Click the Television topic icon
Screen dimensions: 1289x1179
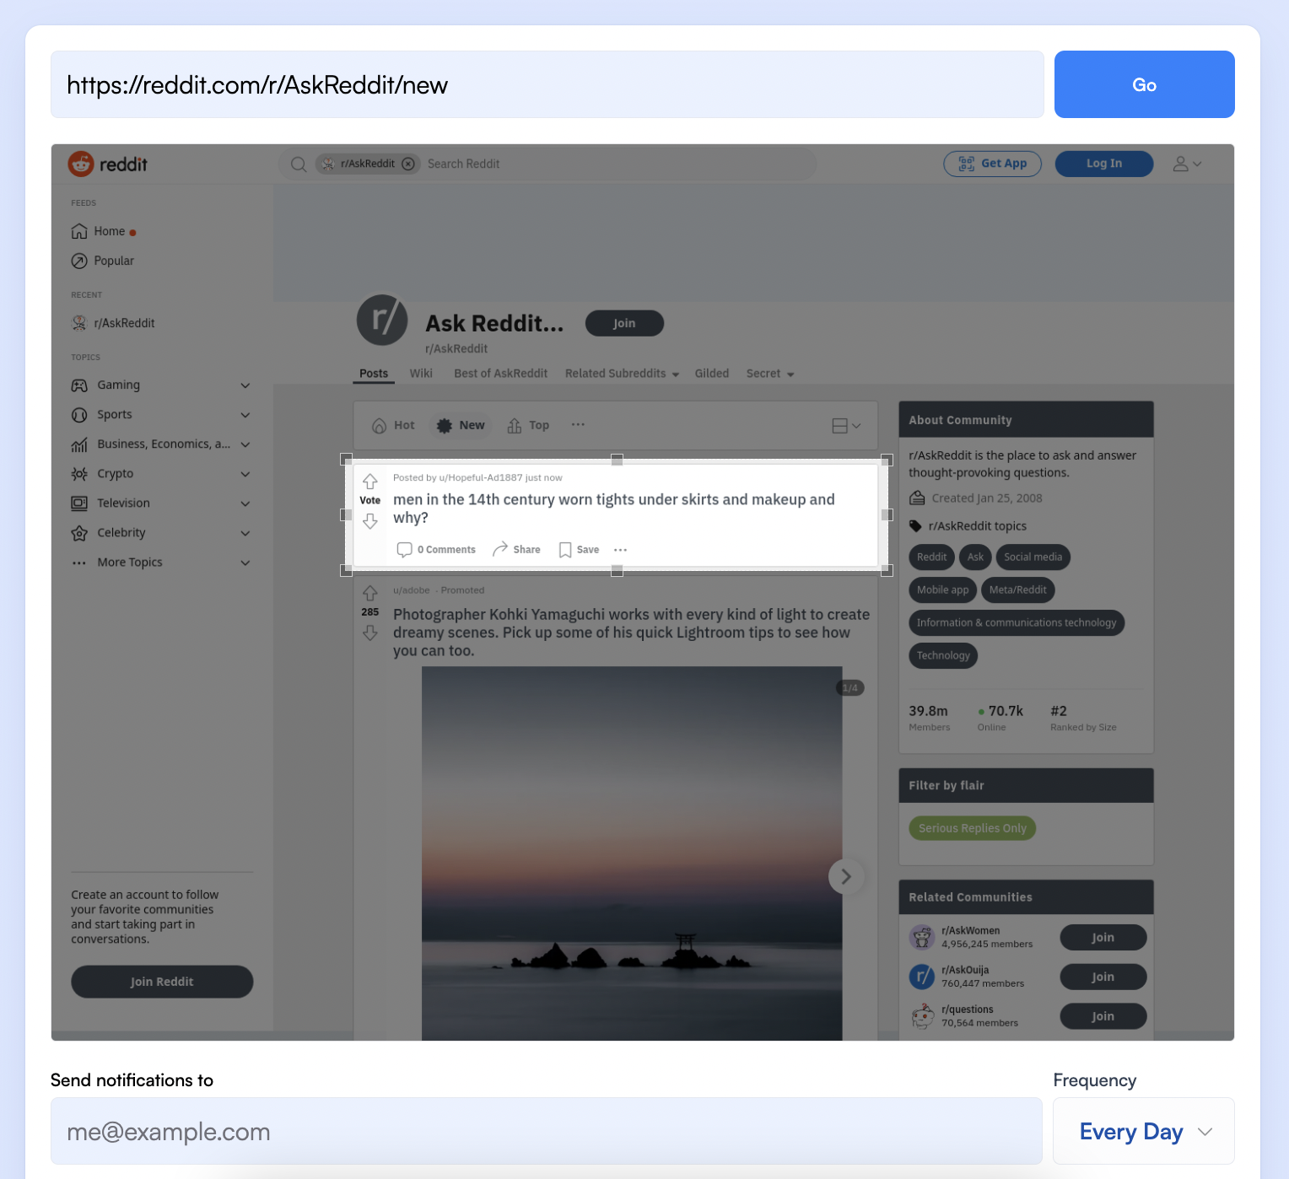[x=79, y=503]
